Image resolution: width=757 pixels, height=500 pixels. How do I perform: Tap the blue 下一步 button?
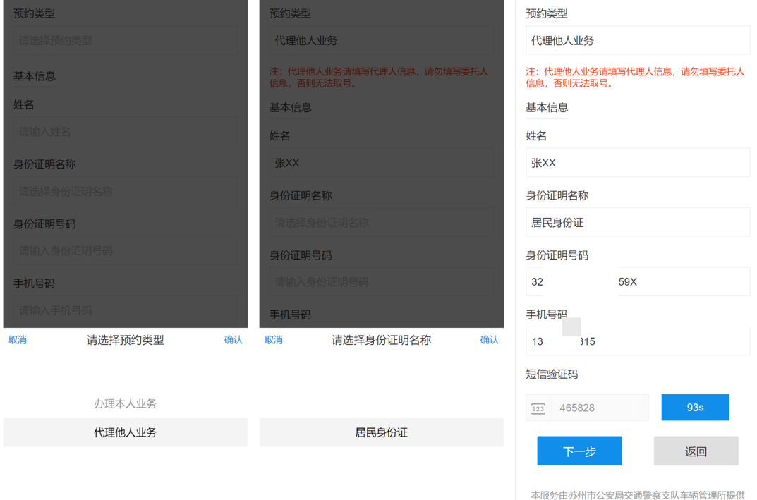click(579, 451)
